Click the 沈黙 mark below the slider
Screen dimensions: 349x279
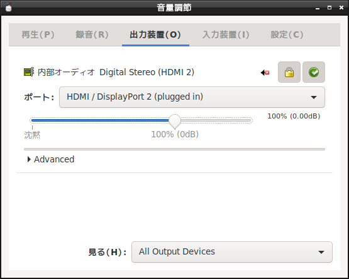pyautogui.click(x=32, y=135)
